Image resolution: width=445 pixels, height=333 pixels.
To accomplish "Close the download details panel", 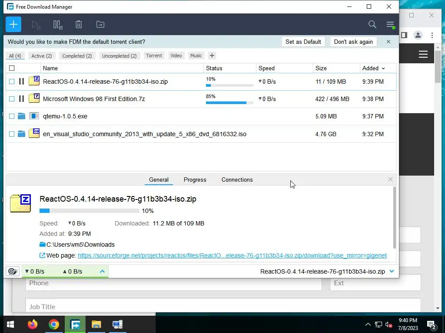I will pos(390,180).
